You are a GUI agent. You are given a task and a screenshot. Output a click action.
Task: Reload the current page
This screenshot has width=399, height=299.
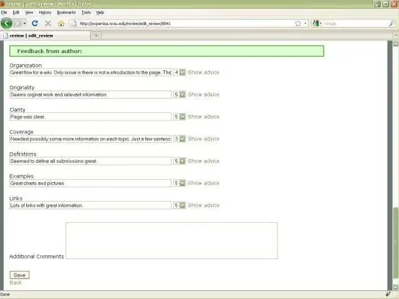35,24
